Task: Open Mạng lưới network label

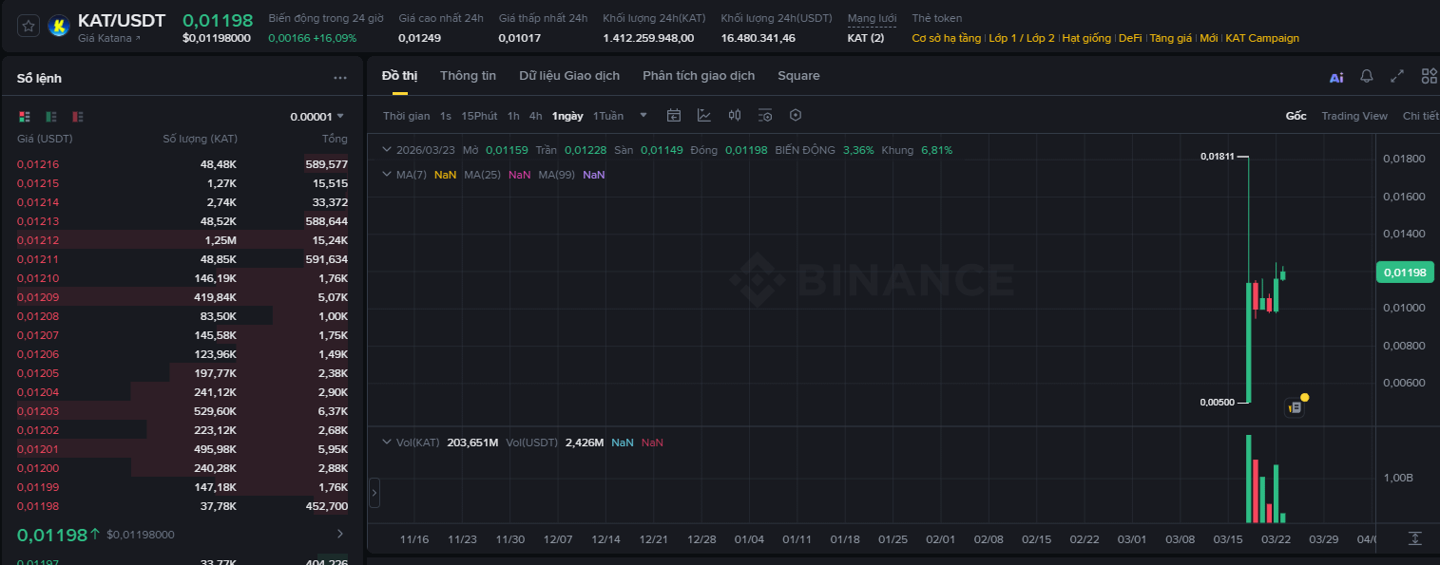Action: click(x=872, y=19)
